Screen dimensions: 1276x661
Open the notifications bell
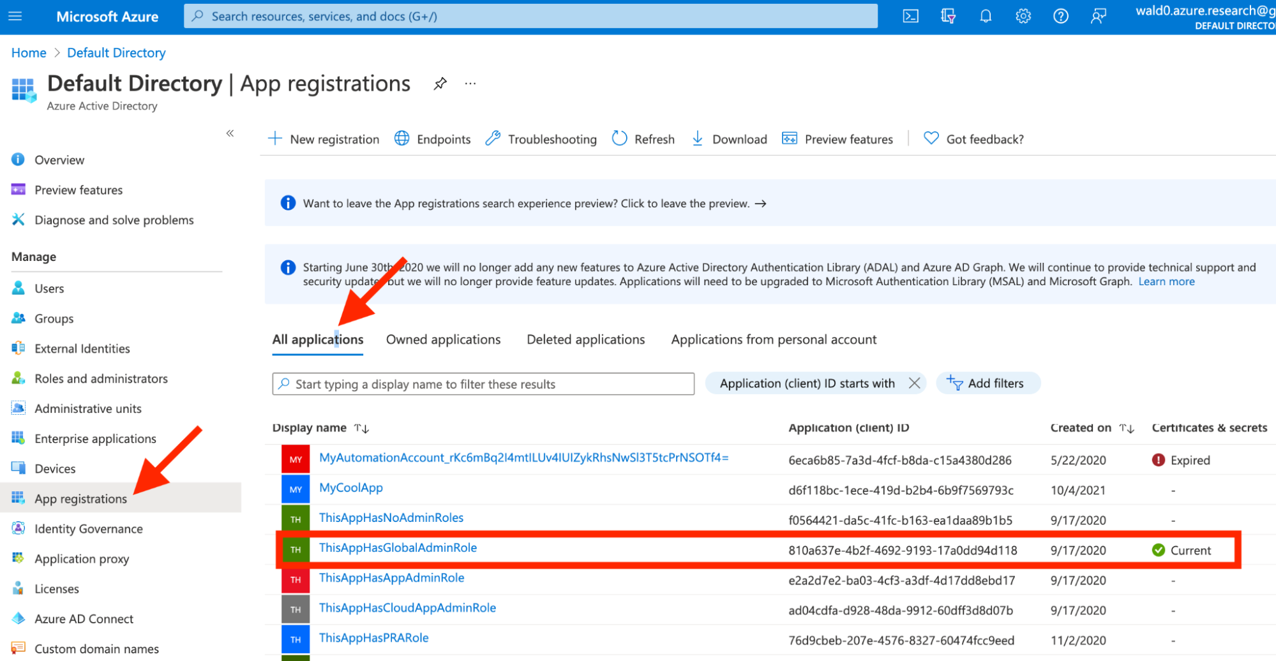coord(986,16)
